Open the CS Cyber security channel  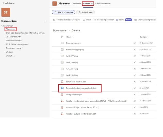click(13, 37)
